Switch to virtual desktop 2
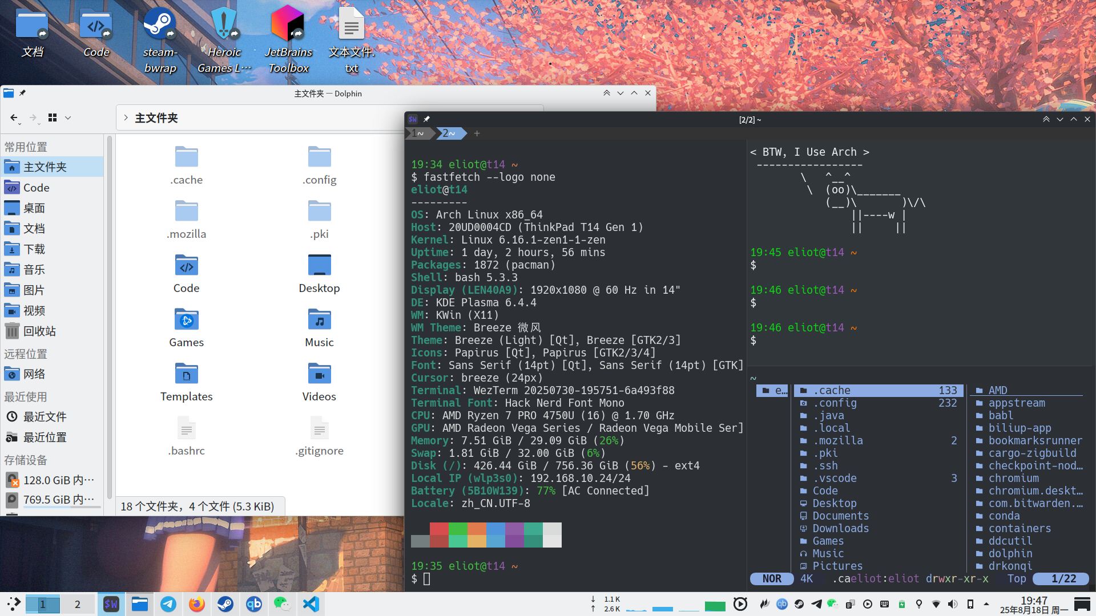1096x616 pixels. [78, 604]
